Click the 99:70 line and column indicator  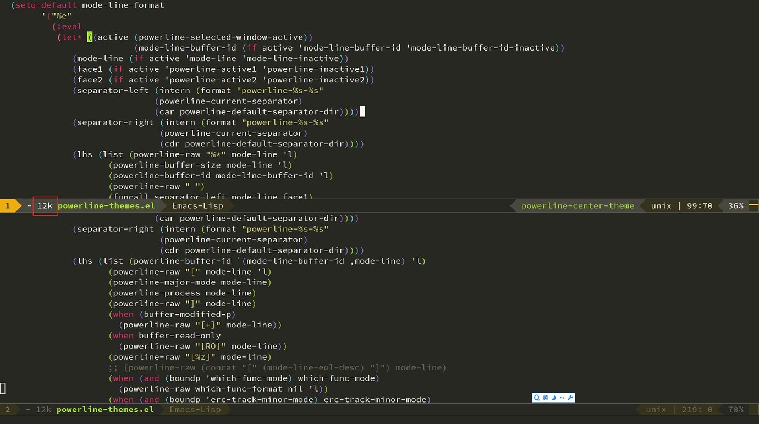point(699,205)
